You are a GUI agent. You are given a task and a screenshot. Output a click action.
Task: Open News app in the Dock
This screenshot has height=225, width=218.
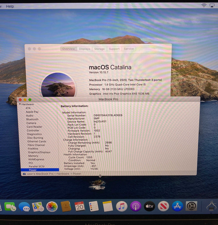point(163,206)
